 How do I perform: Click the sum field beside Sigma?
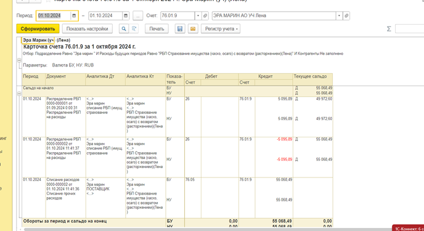409,28
